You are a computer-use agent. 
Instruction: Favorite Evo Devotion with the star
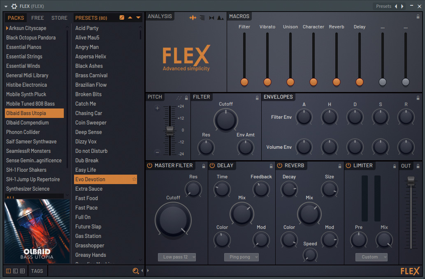(x=134, y=179)
